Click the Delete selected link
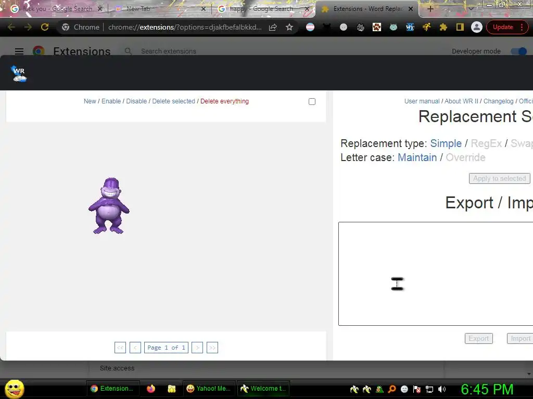This screenshot has width=533, height=399. tap(174, 101)
